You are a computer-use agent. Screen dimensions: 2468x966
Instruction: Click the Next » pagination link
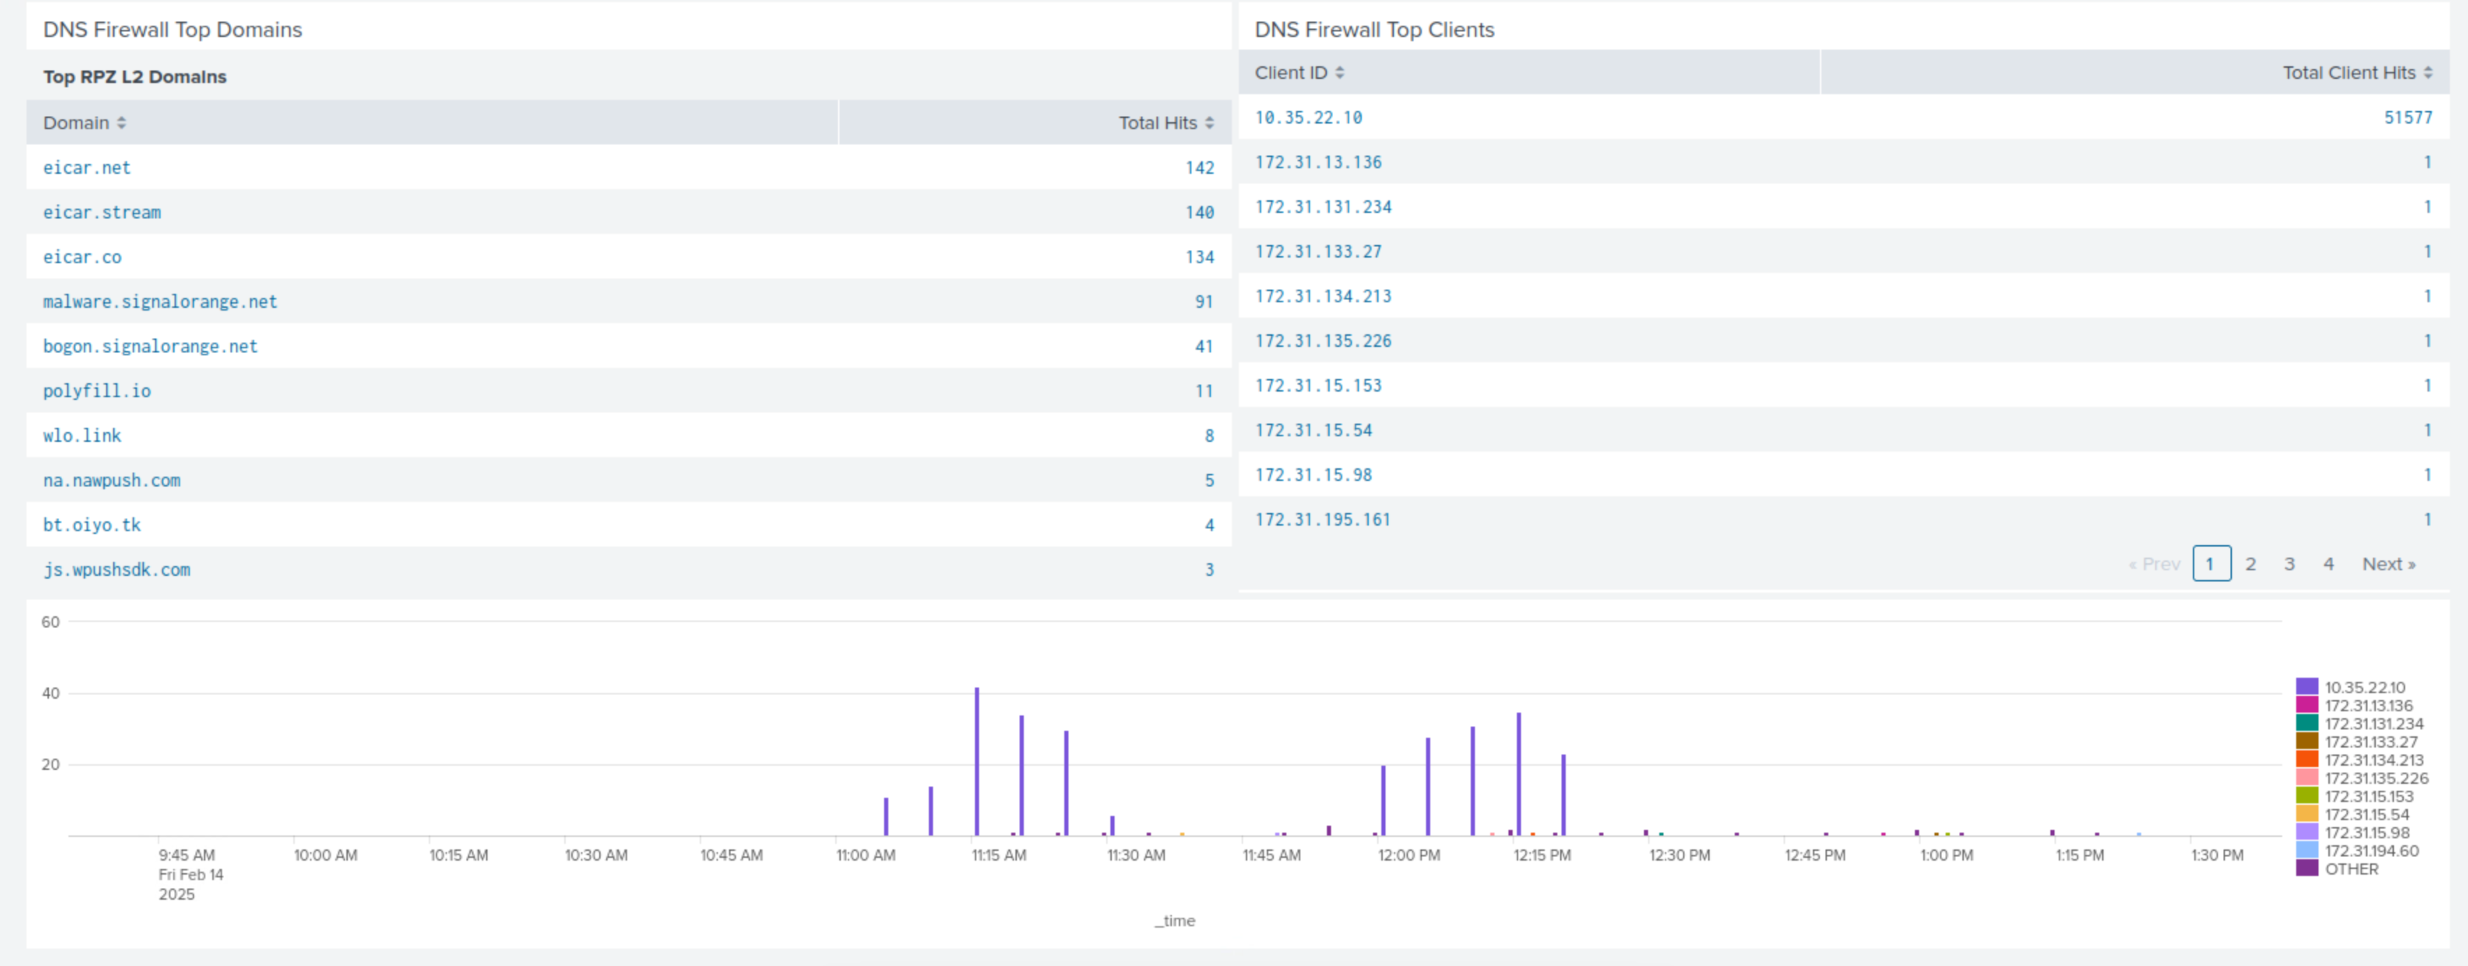click(2388, 564)
